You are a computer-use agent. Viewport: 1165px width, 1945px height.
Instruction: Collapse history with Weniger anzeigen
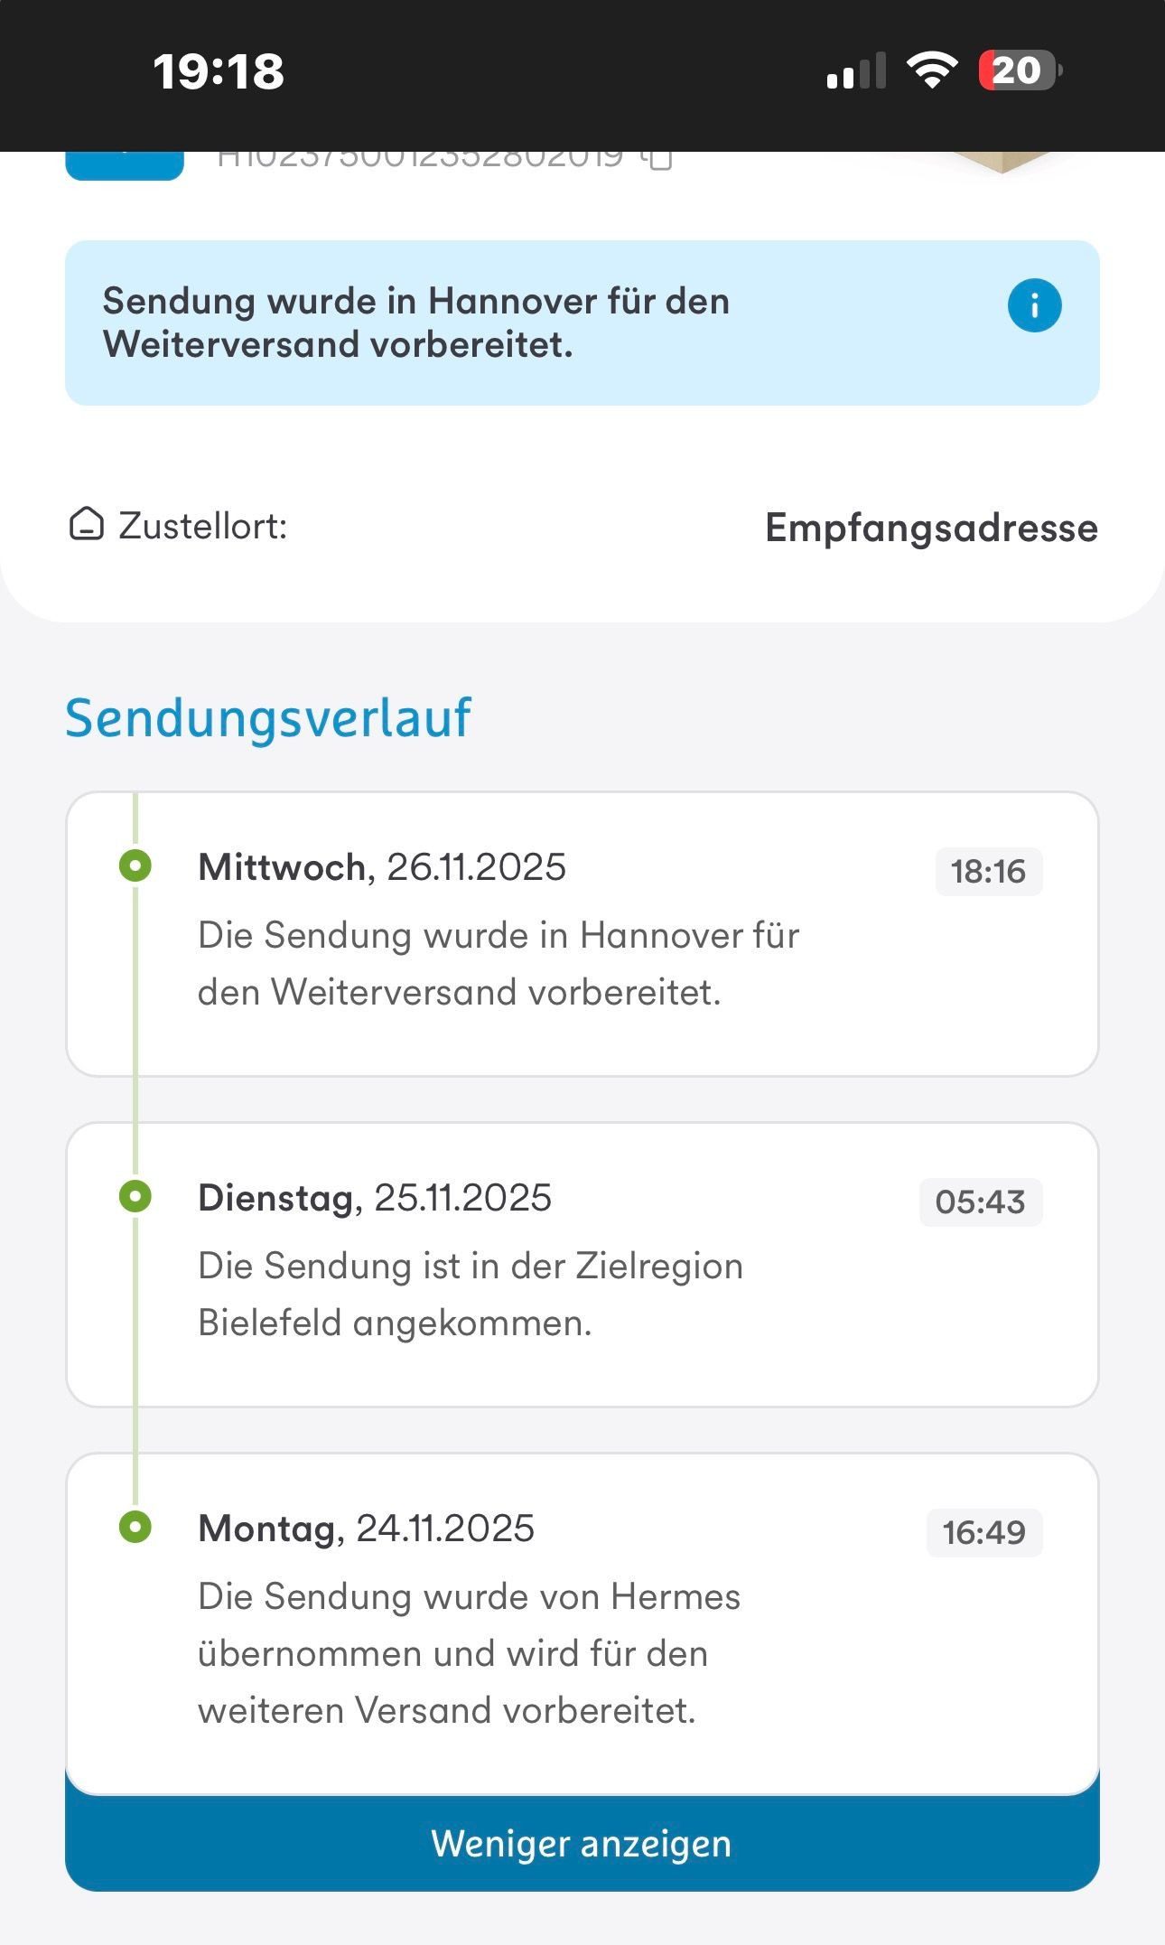(x=582, y=1844)
